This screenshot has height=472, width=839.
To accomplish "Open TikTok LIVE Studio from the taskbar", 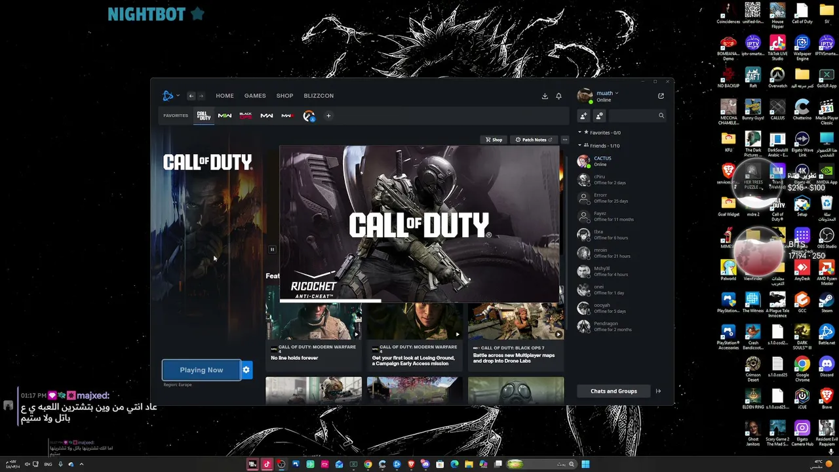I will [x=267, y=464].
